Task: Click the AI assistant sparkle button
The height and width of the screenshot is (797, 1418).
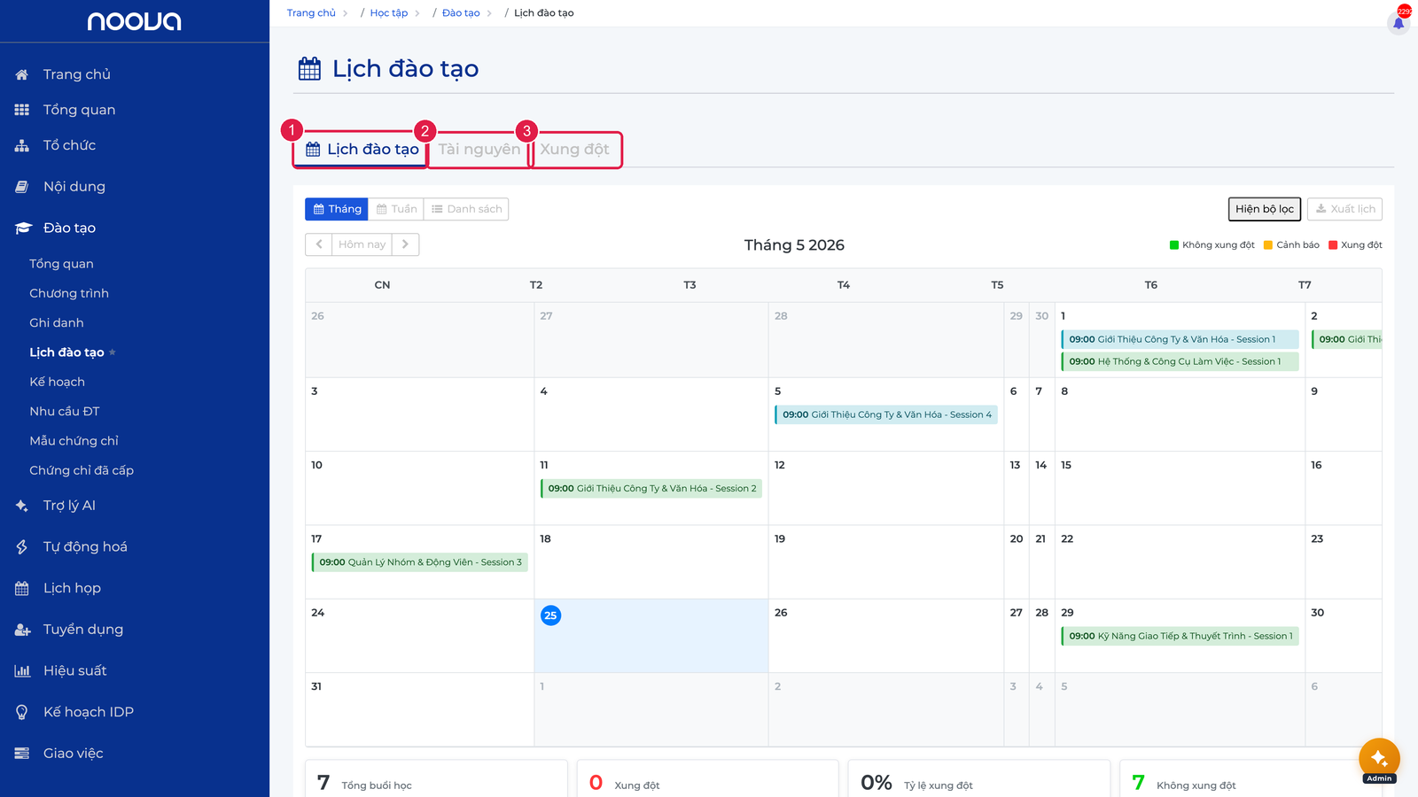Action: tap(1379, 758)
